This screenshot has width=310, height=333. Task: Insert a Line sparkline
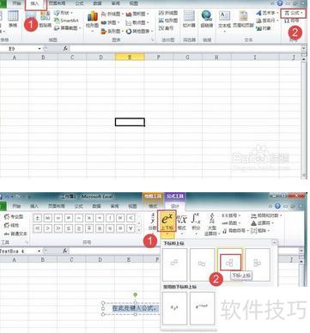(168, 13)
